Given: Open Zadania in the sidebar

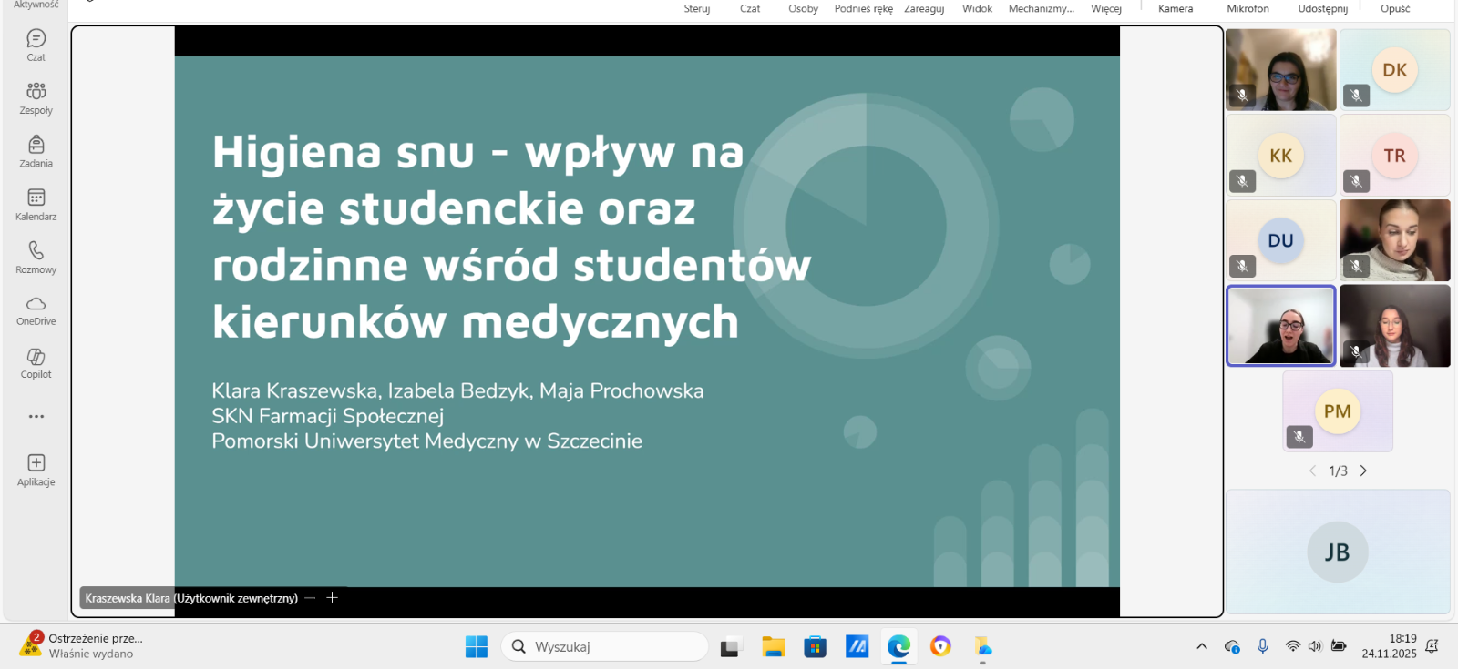Looking at the screenshot, I should coord(36,151).
